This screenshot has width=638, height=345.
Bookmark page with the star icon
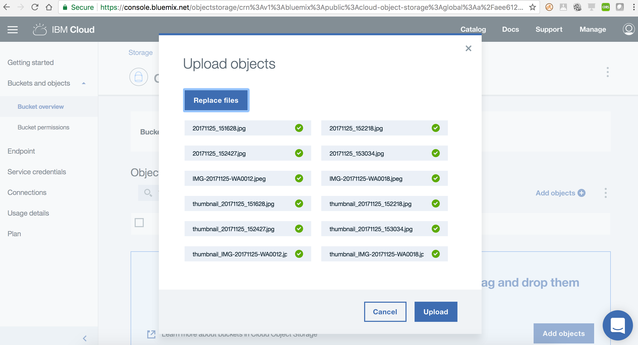pos(533,7)
